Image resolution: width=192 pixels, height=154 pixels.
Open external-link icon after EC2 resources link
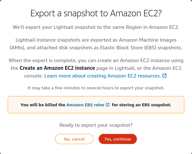click(164, 76)
